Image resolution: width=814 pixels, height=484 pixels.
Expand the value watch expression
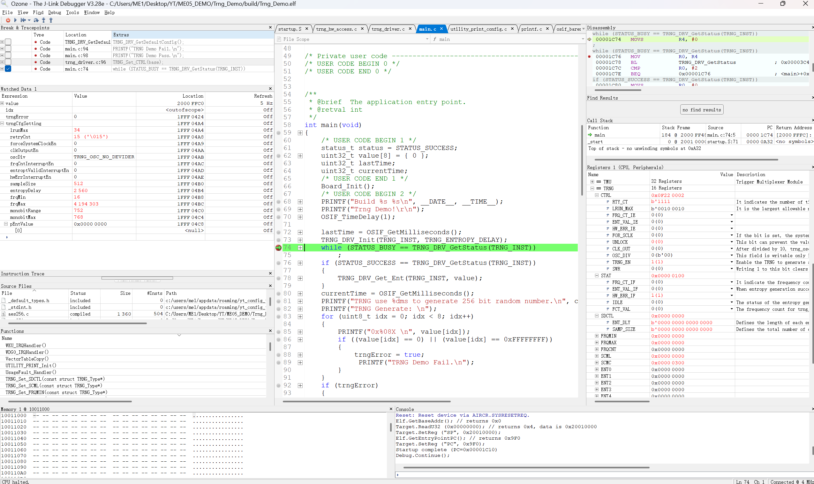click(2, 103)
